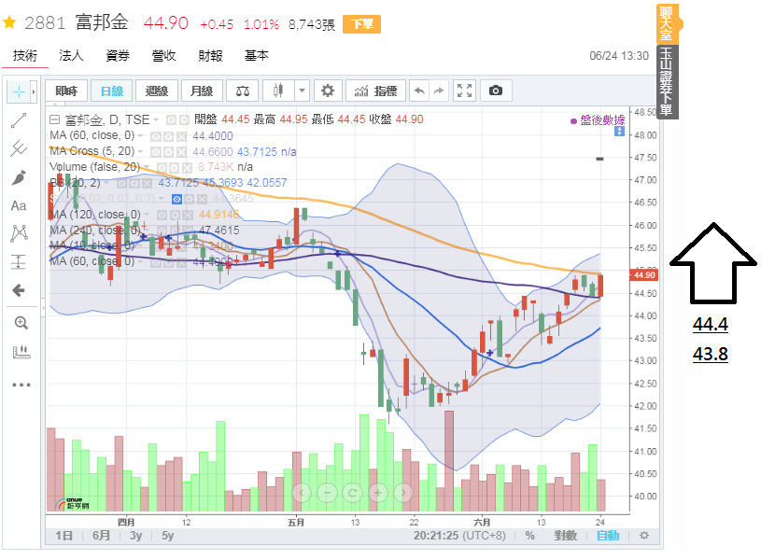Select the trend line drawing tool

19,119
